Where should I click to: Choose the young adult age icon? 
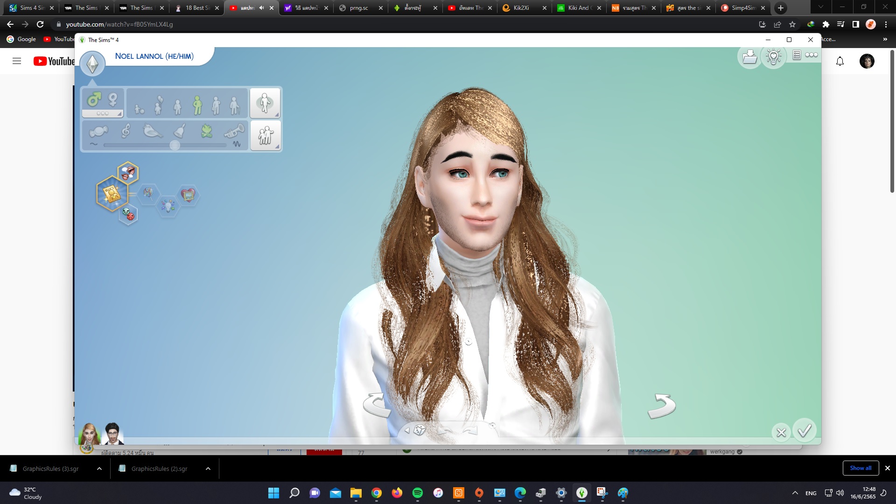pos(197,105)
